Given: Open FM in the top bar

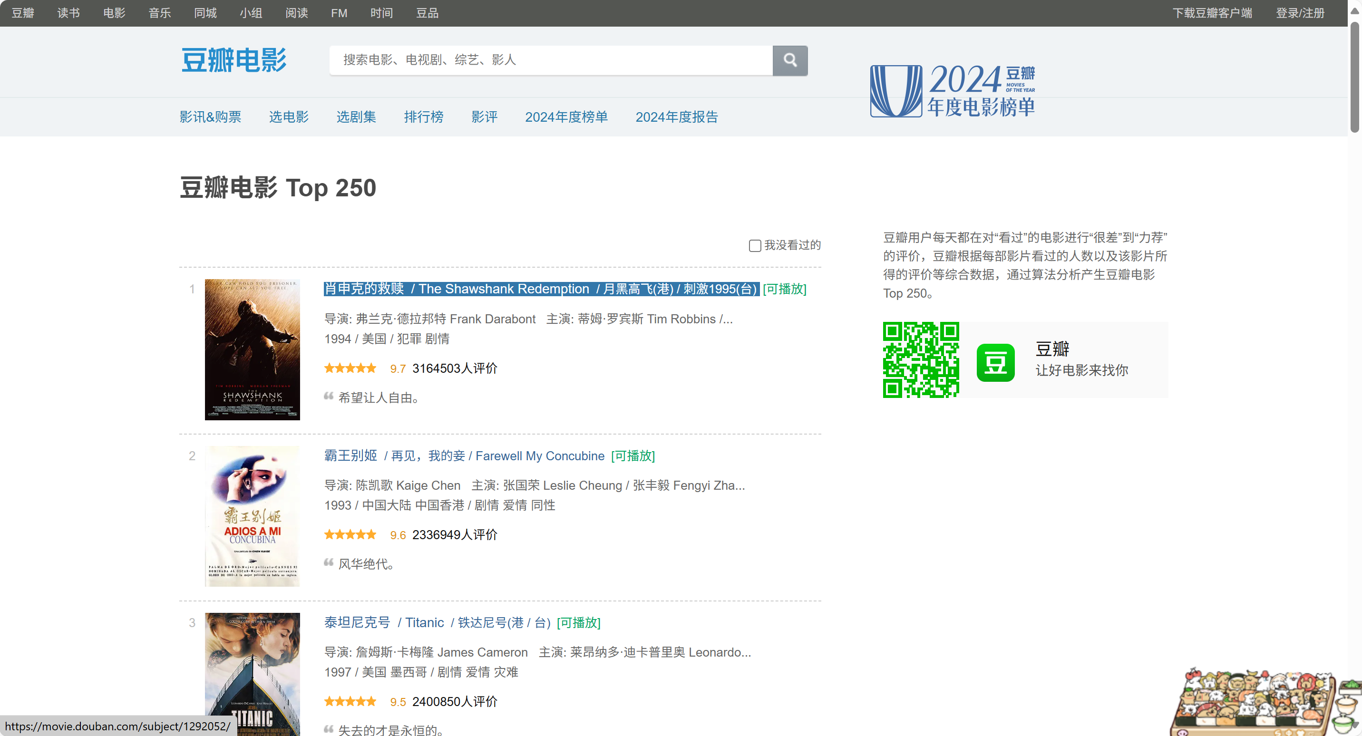Looking at the screenshot, I should 339,13.
